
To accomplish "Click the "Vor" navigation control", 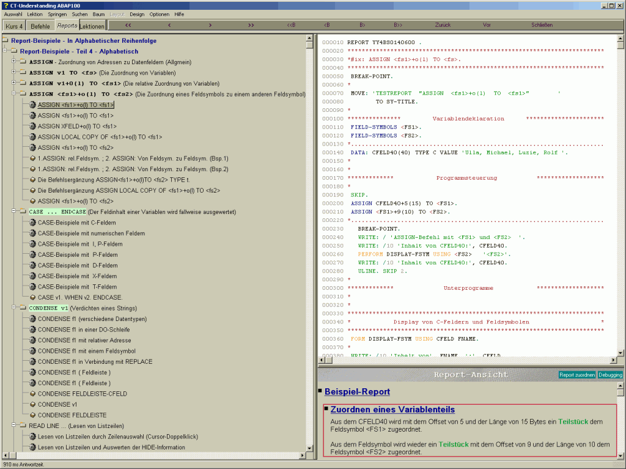I will click(487, 25).
